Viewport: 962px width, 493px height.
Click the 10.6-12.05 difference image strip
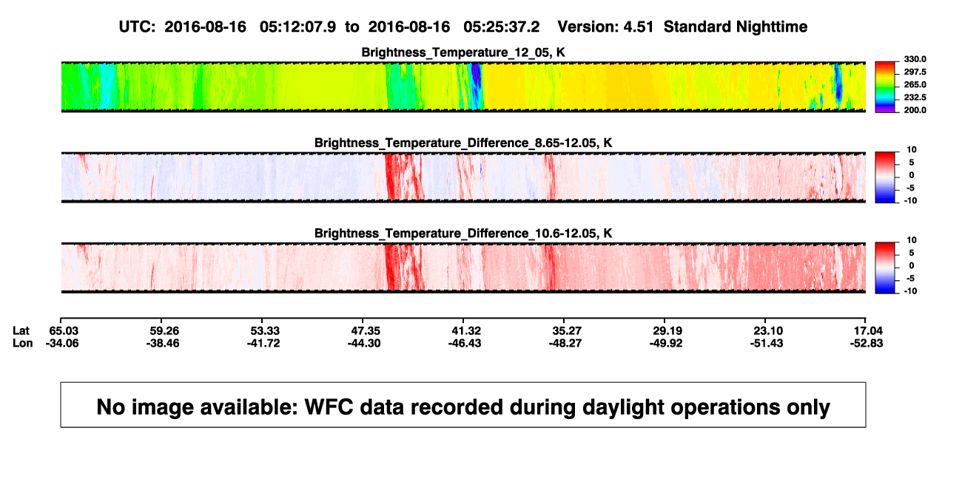(463, 268)
